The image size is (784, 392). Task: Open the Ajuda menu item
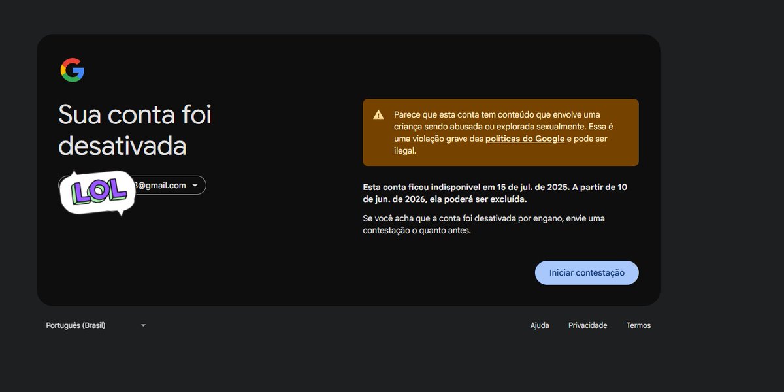[x=540, y=325]
